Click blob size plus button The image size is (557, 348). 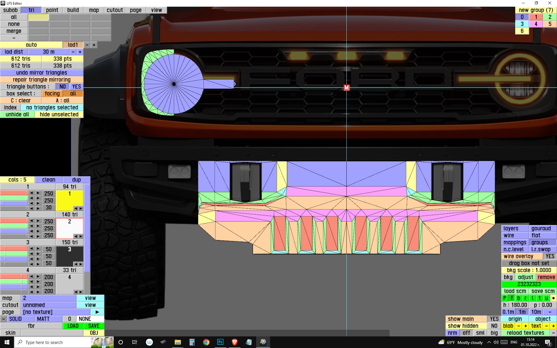pyautogui.click(x=525, y=326)
